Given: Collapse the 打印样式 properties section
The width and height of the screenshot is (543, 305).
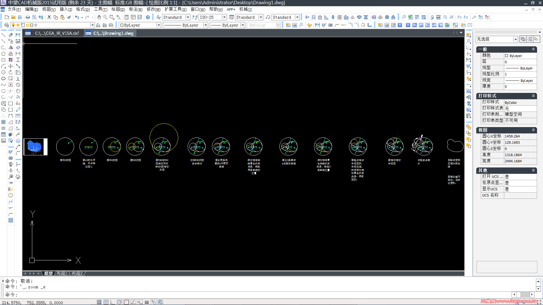Looking at the screenshot, I should coord(533,96).
